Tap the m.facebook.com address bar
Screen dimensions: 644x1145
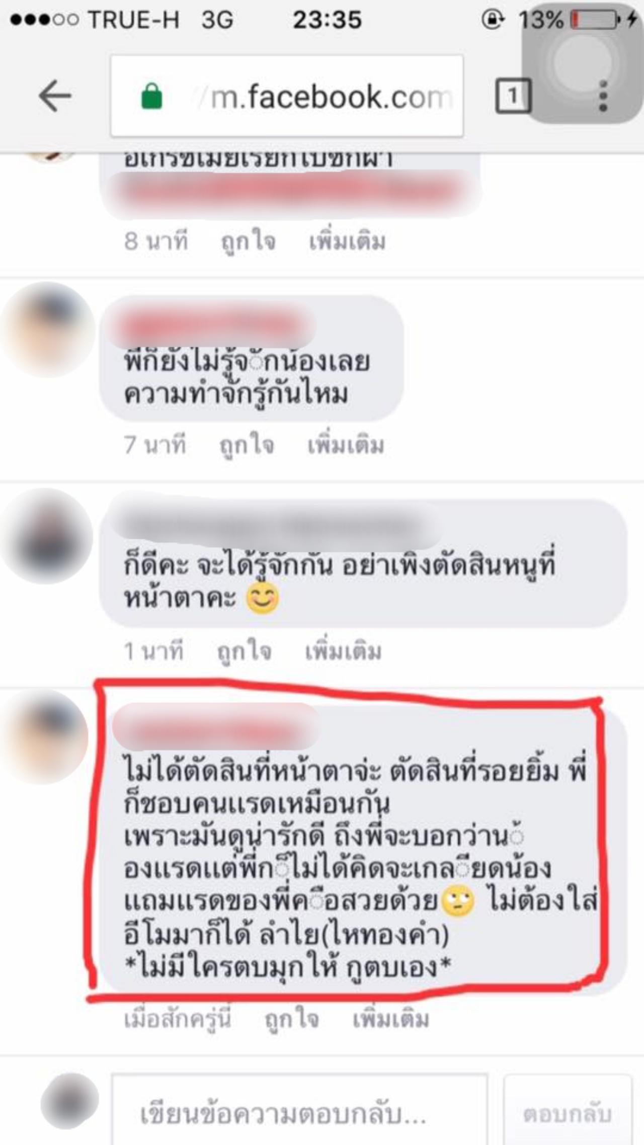click(x=287, y=96)
